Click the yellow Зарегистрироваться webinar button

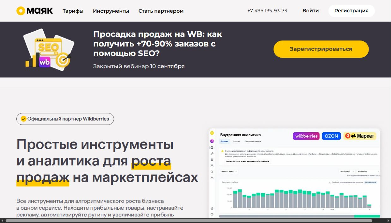tap(321, 49)
